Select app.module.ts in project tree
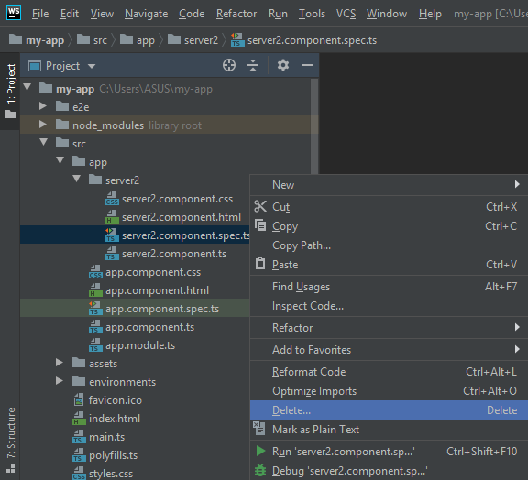 139,345
